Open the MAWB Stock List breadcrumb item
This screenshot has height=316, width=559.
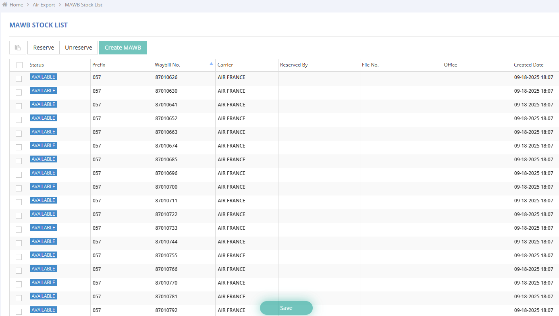(83, 5)
